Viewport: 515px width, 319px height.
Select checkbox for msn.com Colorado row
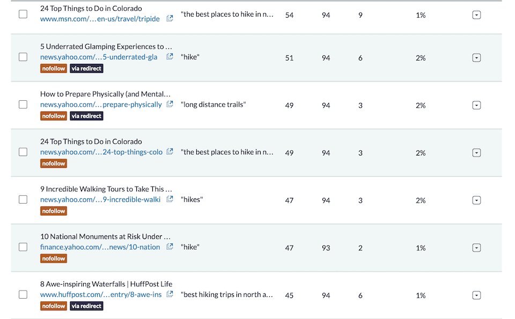23,14
